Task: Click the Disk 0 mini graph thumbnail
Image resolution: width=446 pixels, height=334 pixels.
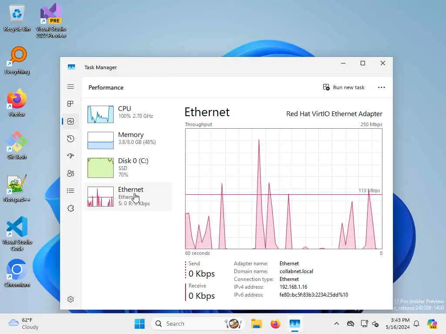Action: click(x=101, y=167)
